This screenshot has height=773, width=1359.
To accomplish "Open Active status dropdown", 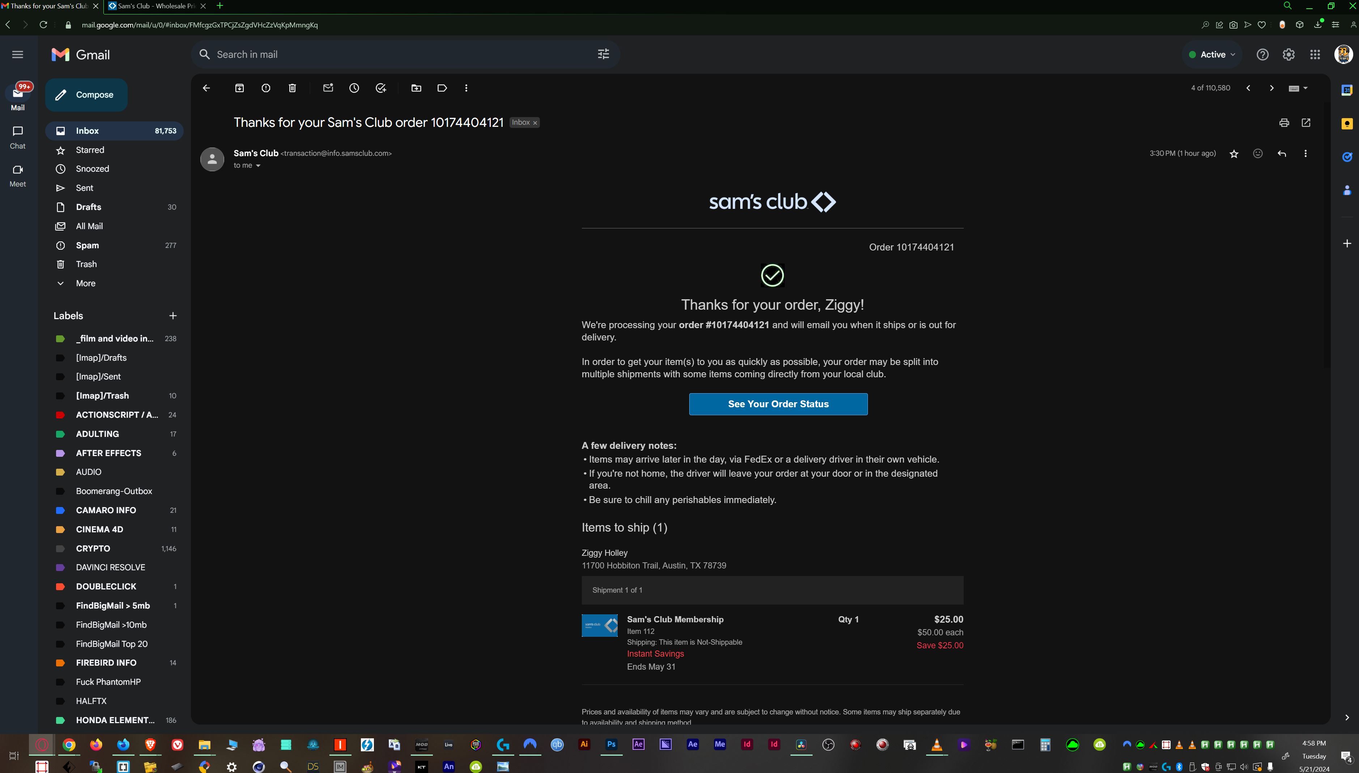I will click(1212, 55).
